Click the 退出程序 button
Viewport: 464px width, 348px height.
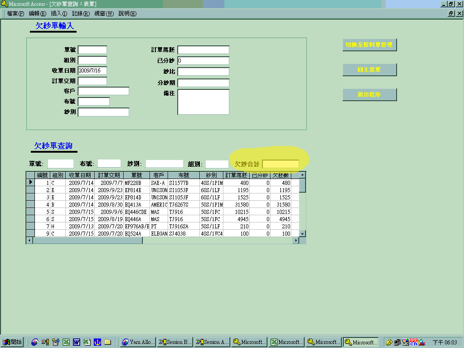[370, 94]
